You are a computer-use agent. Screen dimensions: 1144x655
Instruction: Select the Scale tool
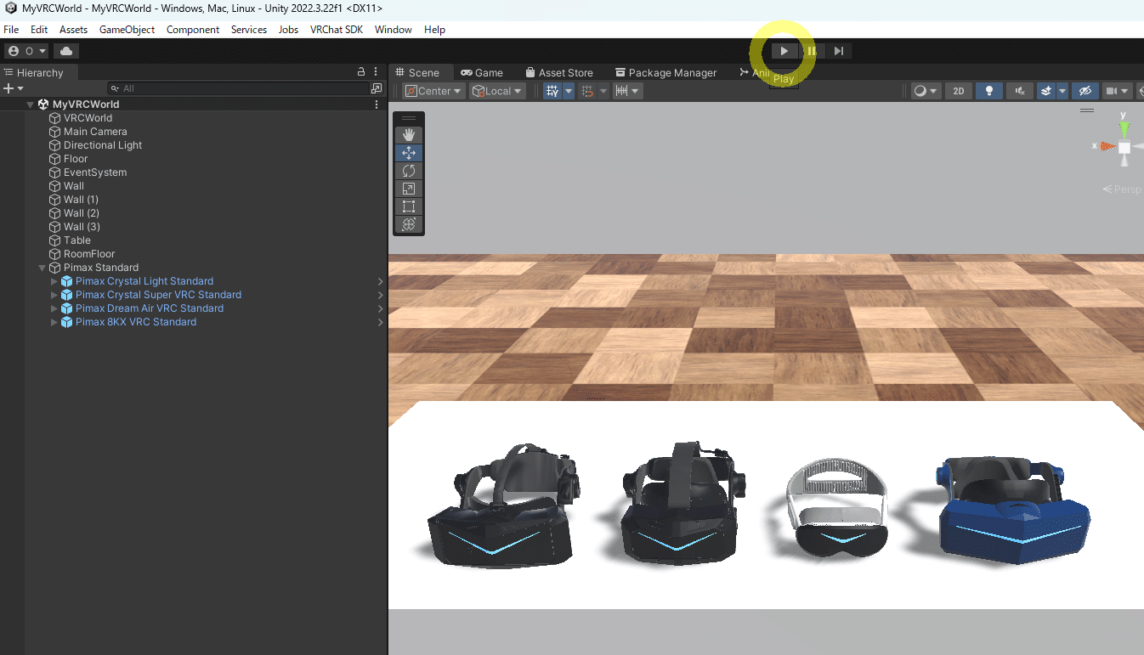pyautogui.click(x=409, y=189)
